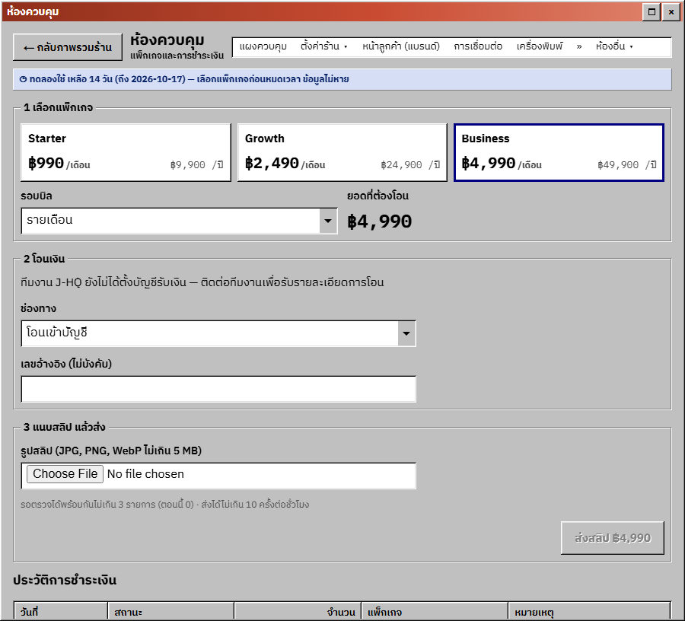This screenshot has height=621, width=685.
Task: Expand the ห้องอื่น dropdown menu
Action: coord(614,46)
